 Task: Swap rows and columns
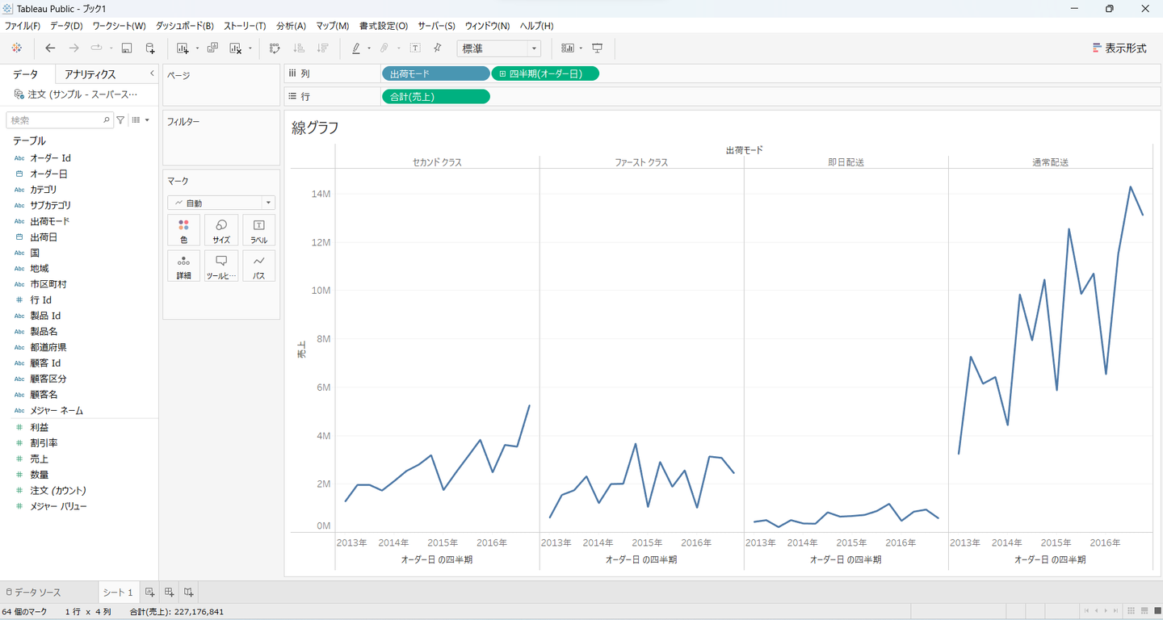(275, 48)
